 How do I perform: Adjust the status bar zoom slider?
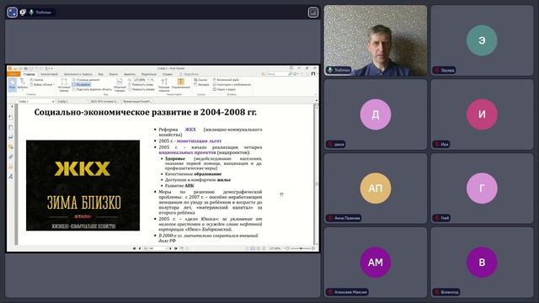pos(301,248)
